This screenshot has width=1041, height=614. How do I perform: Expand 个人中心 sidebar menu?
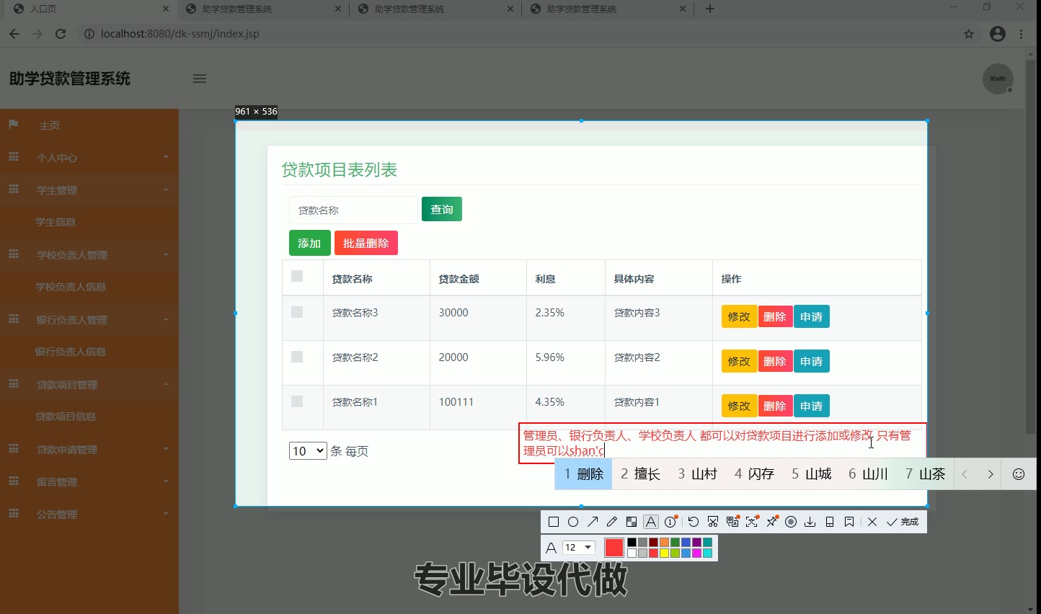(89, 158)
